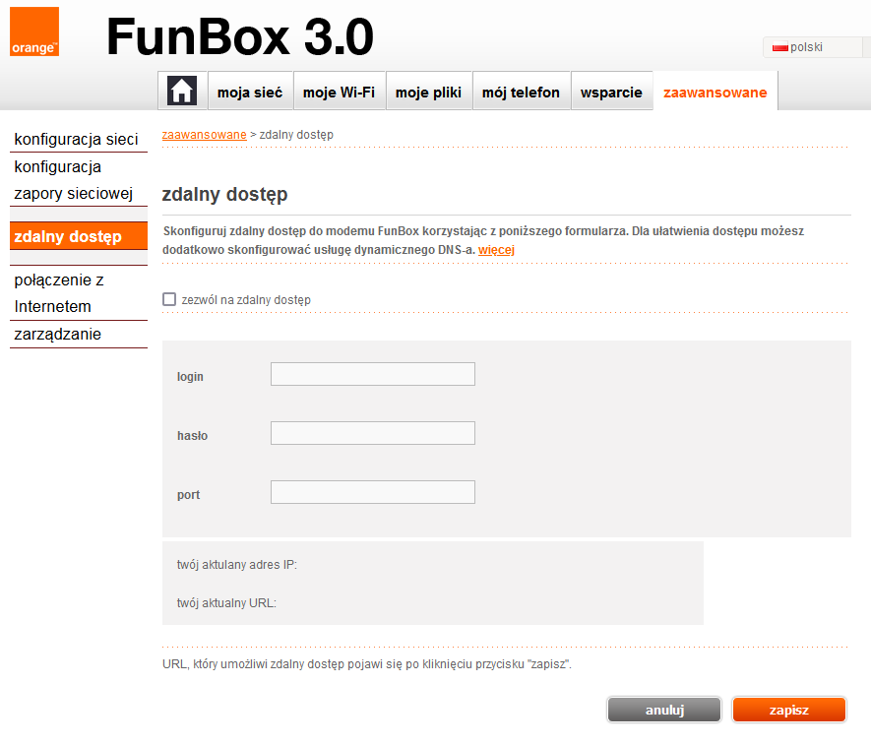Screen dimensions: 871x746
Task: Switch to the 'moje Wi-Fi' tab
Action: [339, 93]
